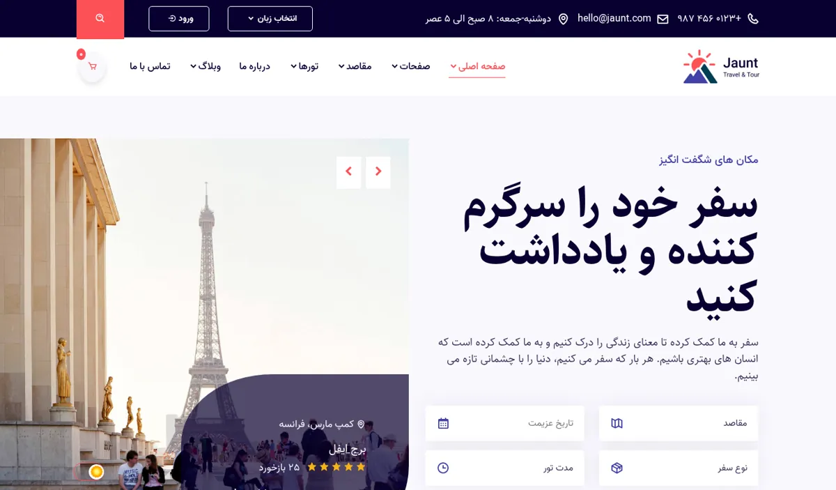
Task: Open the مقاصد destinations select field
Action: click(679, 423)
